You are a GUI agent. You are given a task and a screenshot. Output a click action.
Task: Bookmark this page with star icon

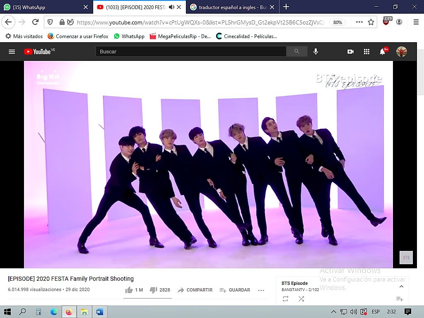coord(371,22)
